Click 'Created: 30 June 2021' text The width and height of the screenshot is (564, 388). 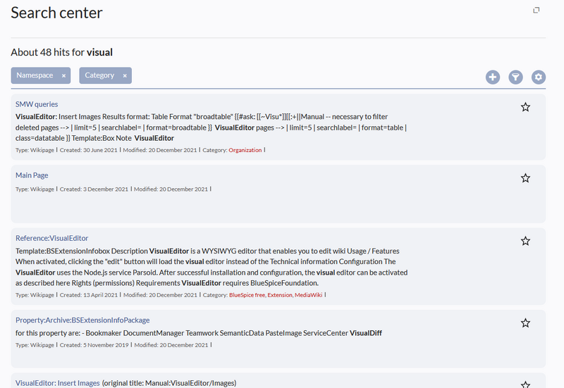(x=89, y=150)
